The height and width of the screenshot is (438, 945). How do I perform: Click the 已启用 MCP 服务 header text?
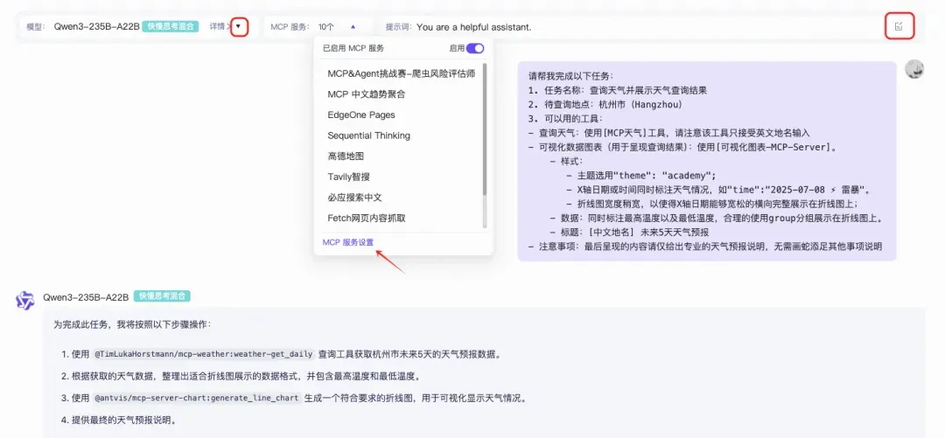(353, 48)
